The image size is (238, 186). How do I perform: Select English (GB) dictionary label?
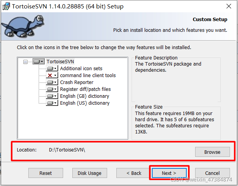point(85,96)
